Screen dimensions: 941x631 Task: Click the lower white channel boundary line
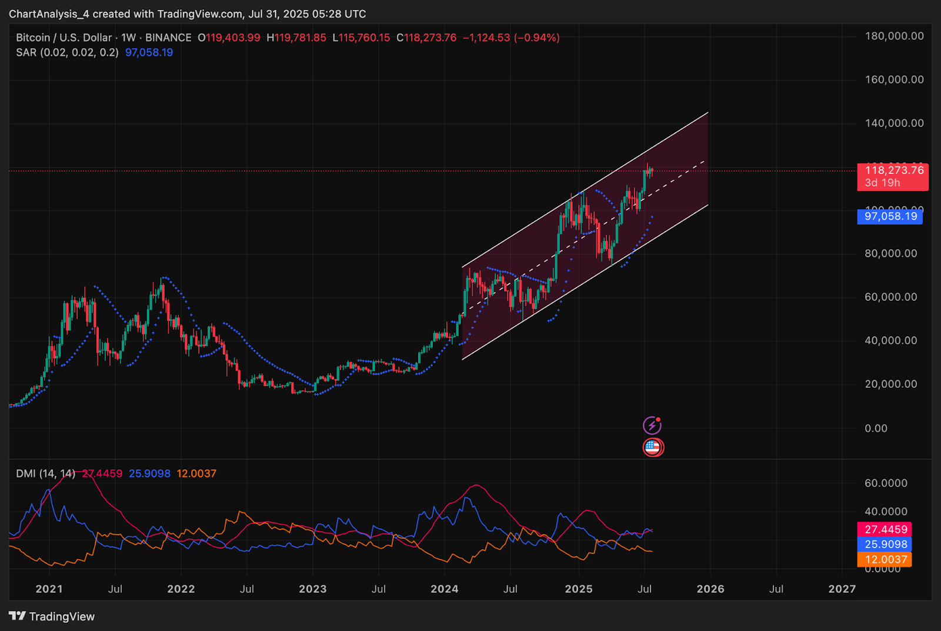click(585, 282)
